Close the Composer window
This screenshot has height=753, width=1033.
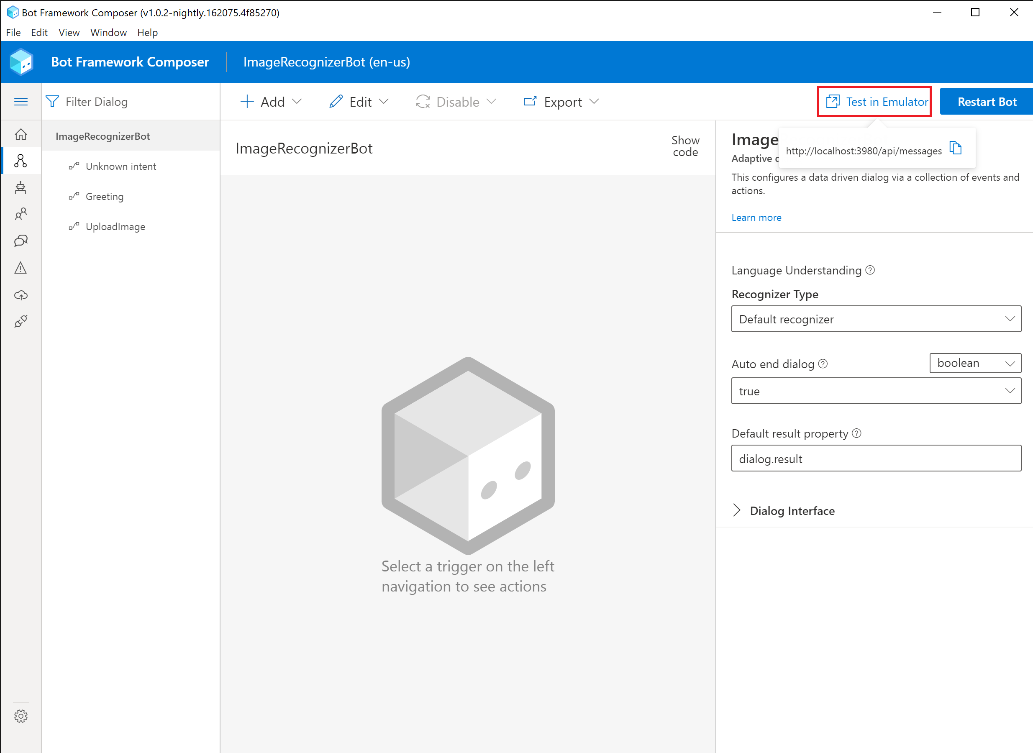(1014, 12)
